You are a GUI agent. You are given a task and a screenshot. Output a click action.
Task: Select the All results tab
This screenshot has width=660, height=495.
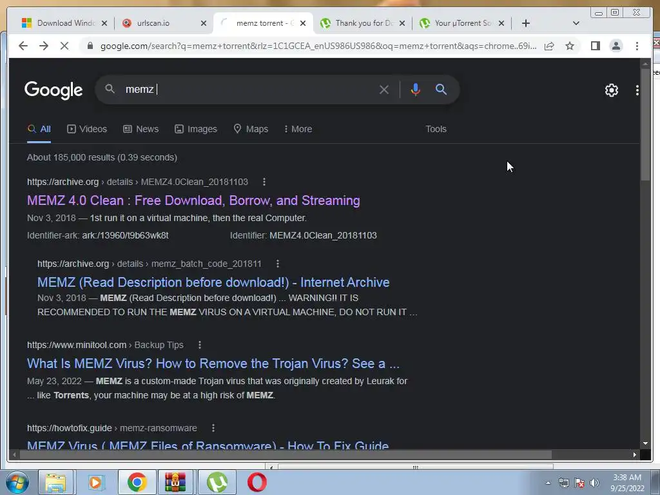pyautogui.click(x=39, y=129)
